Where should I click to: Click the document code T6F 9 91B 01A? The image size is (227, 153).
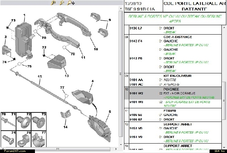[x=140, y=9]
